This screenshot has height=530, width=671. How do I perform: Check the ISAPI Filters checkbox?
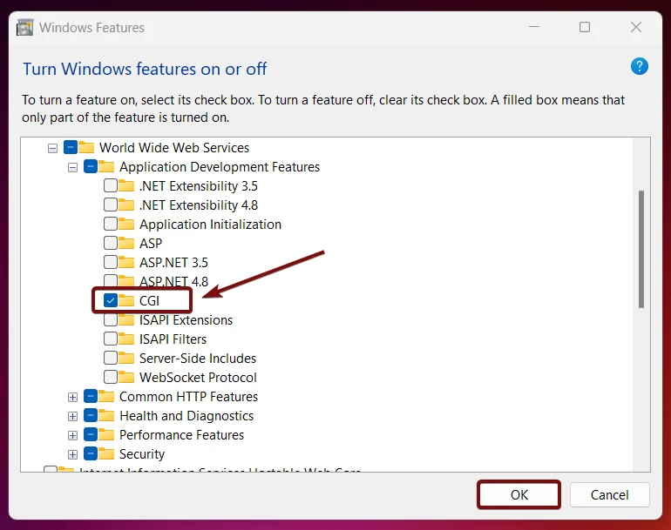coord(111,339)
